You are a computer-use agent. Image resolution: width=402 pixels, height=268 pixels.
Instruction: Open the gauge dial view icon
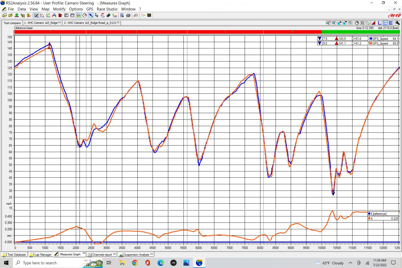point(85,15)
